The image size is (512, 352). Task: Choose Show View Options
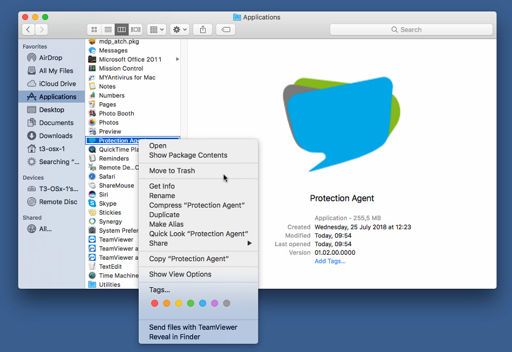click(198, 274)
